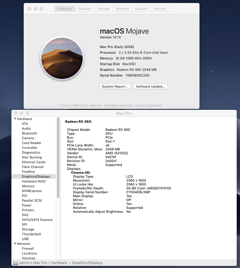Open the Service tab
Screen dimensions: 240x268
coord(160,9)
